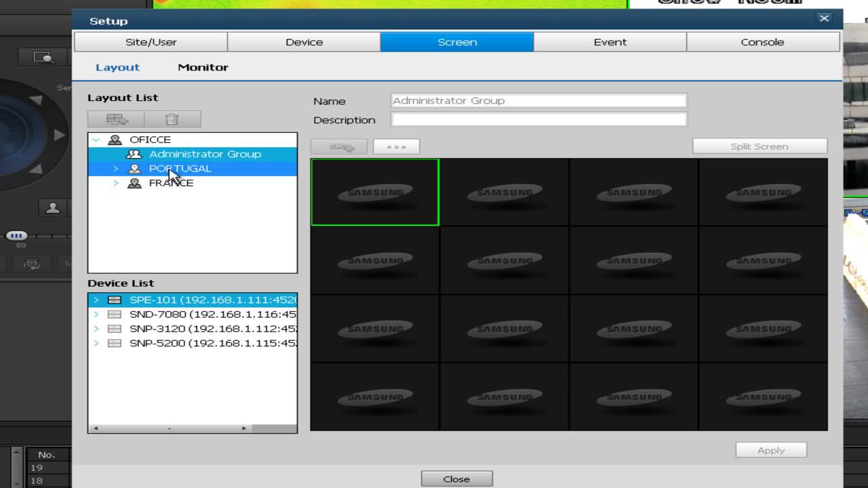The width and height of the screenshot is (868, 488).
Task: Click the monitor icon button in the background window
Action: [x=32, y=264]
